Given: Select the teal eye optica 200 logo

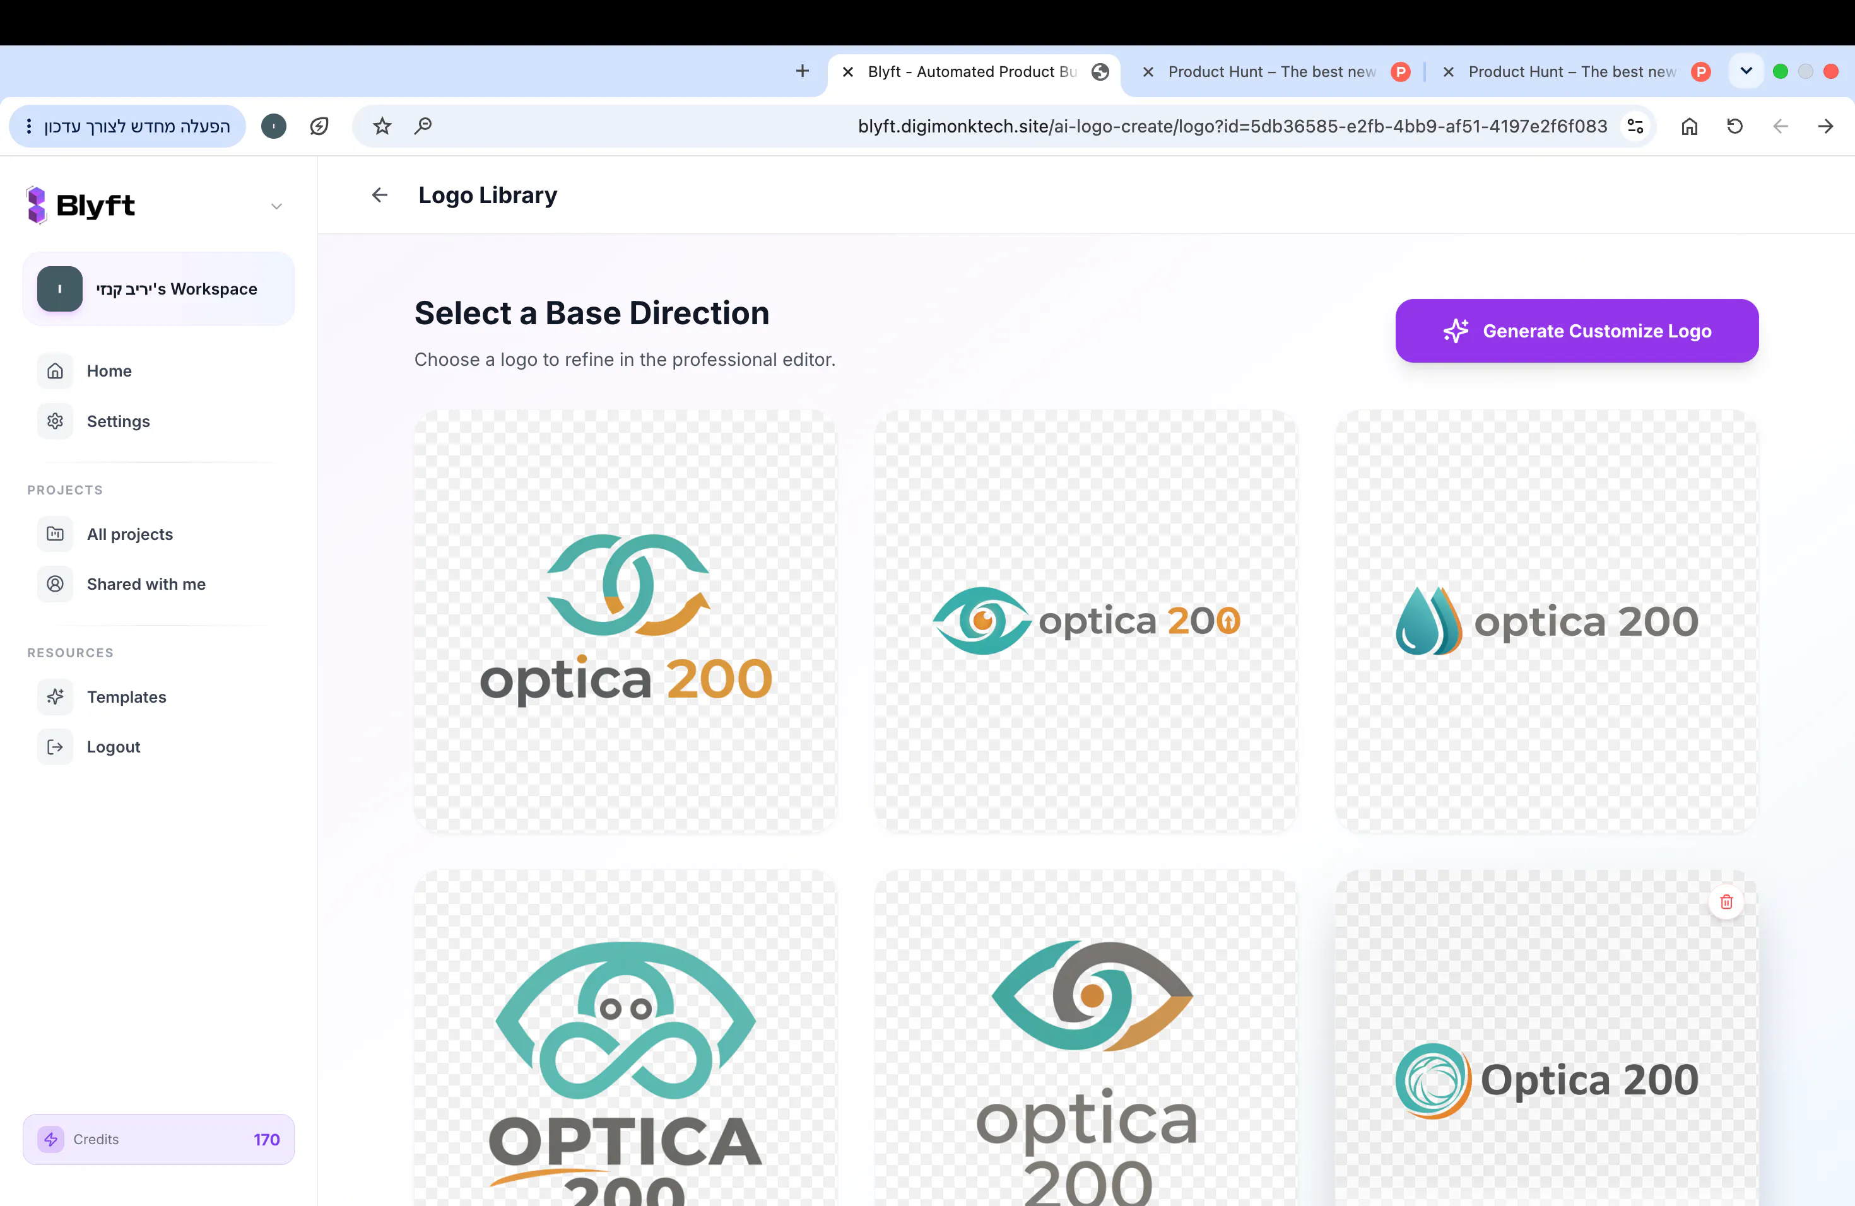Looking at the screenshot, I should [x=1086, y=622].
